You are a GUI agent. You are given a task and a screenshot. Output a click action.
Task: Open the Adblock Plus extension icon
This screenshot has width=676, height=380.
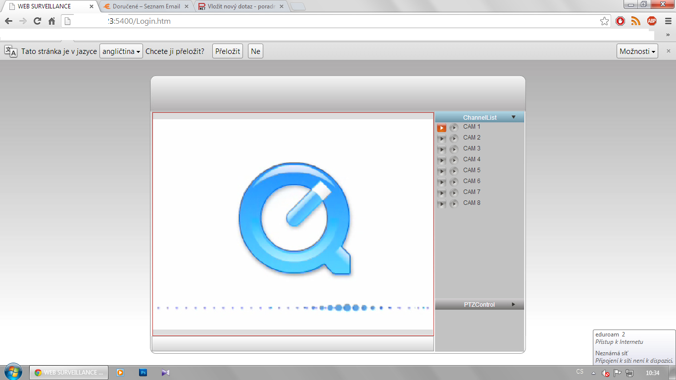pos(652,21)
